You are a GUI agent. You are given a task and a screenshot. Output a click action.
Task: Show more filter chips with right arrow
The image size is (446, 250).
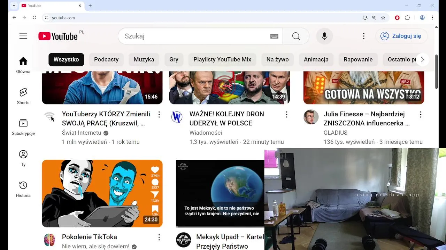point(422,59)
